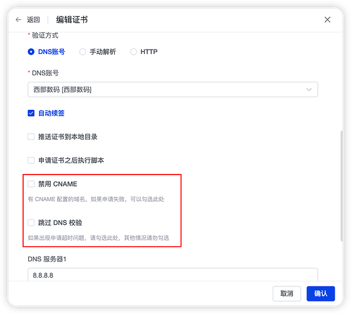Select the 手动解析 radio option
The height and width of the screenshot is (314, 351).
pos(83,51)
